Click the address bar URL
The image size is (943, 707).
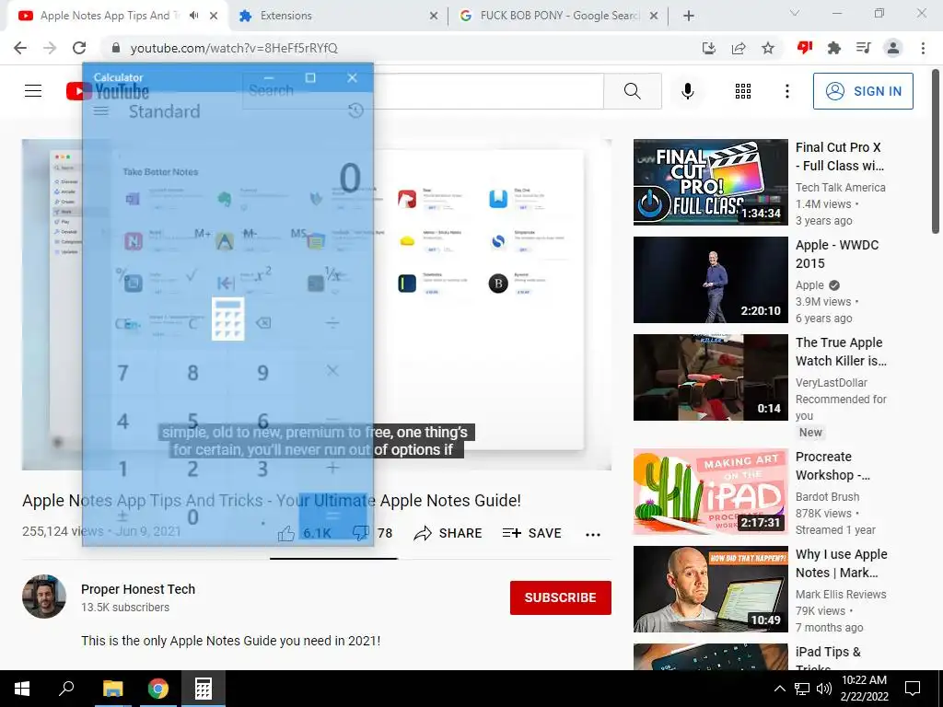(234, 48)
